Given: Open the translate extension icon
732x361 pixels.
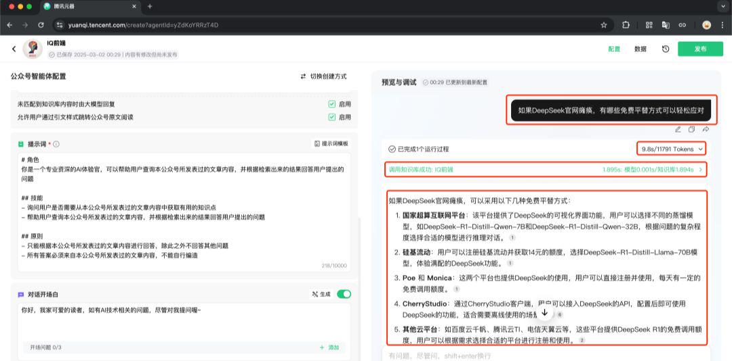Looking at the screenshot, I should point(666,25).
